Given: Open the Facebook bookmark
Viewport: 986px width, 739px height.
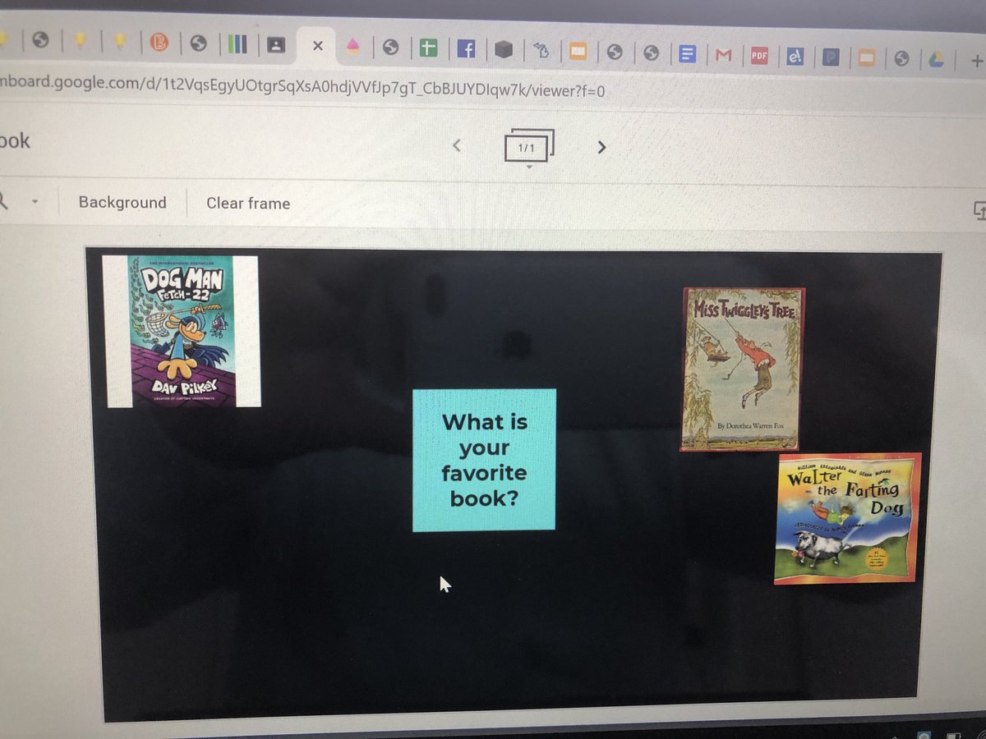Looking at the screenshot, I should pyautogui.click(x=467, y=48).
